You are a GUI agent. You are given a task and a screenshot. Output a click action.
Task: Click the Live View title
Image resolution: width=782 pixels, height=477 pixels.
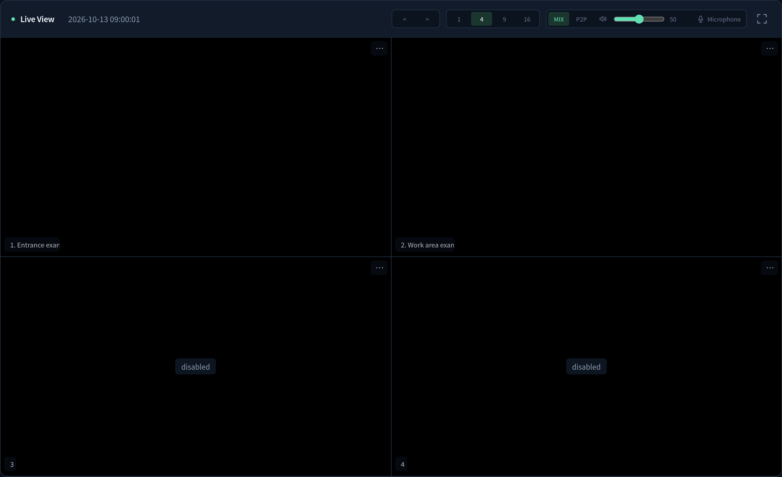37,19
